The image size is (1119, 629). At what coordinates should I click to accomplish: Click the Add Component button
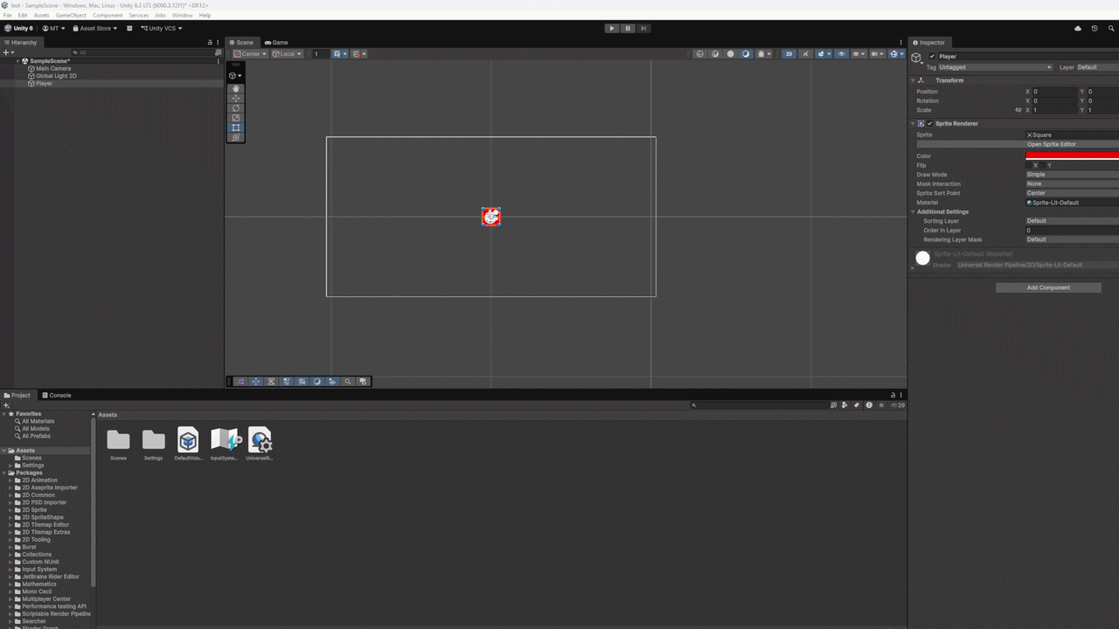1048,287
